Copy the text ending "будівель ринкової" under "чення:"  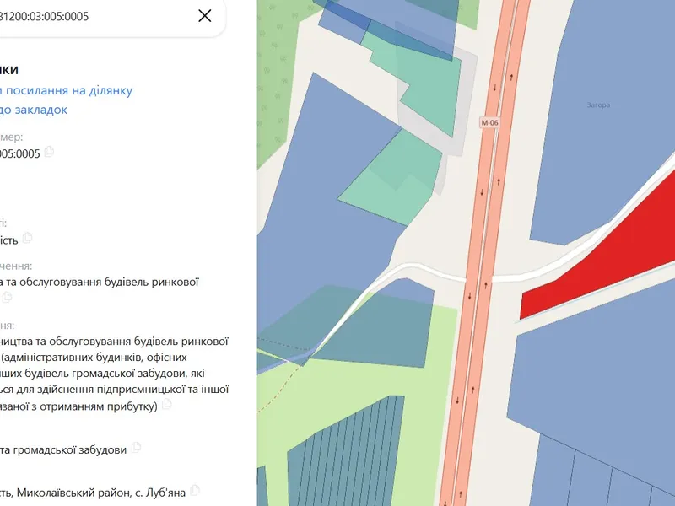pos(7,297)
